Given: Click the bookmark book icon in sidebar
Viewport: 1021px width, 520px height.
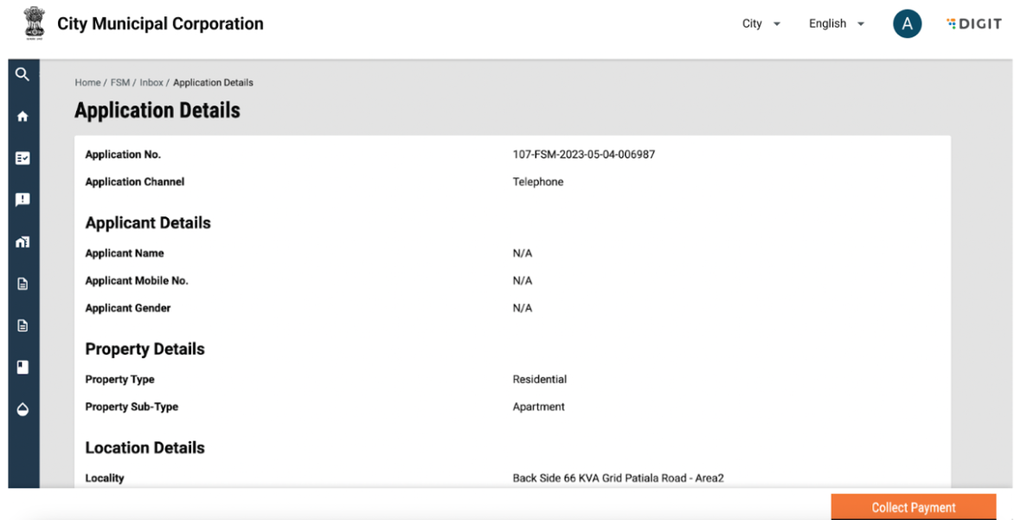Looking at the screenshot, I should (22, 367).
